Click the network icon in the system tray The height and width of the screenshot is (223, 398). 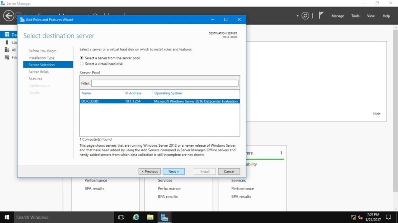click(353, 218)
